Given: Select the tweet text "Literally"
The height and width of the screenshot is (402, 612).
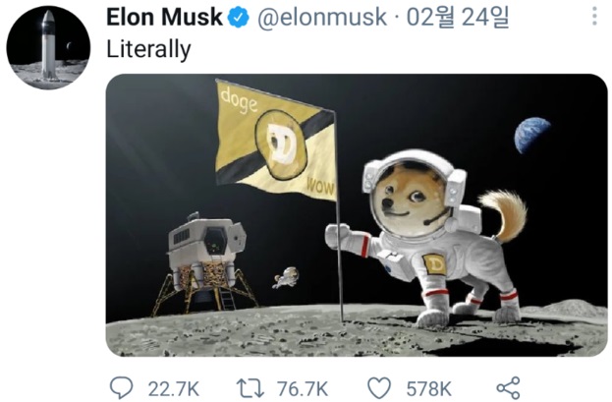Looking at the screenshot, I should tap(148, 49).
